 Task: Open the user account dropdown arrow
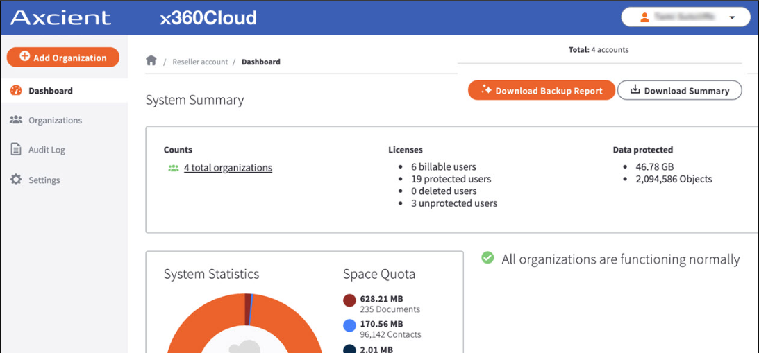(x=732, y=18)
